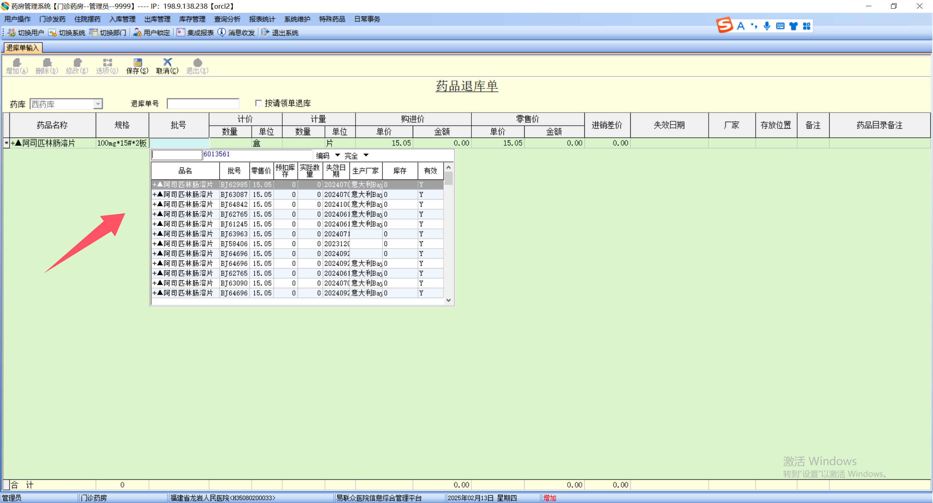The height and width of the screenshot is (503, 933).
Task: Select batch BJ64842 row in list
Action: [x=234, y=204]
